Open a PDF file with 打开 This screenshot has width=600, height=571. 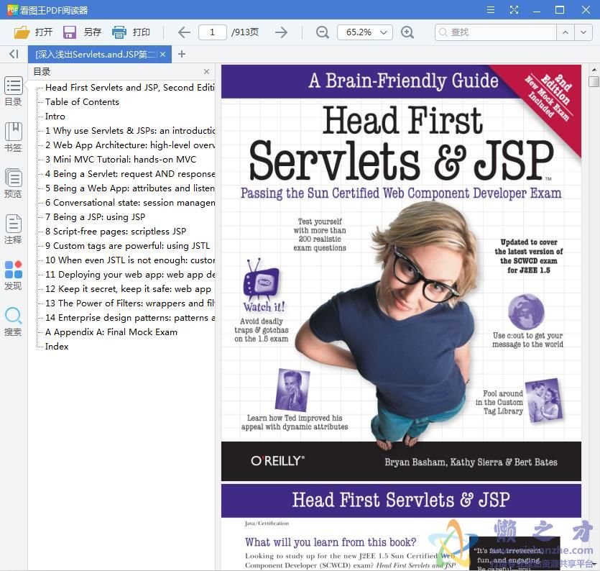point(33,32)
